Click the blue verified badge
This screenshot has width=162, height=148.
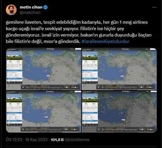click(45, 7)
